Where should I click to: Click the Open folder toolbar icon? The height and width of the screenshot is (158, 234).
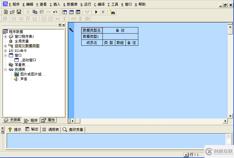coord(12,12)
